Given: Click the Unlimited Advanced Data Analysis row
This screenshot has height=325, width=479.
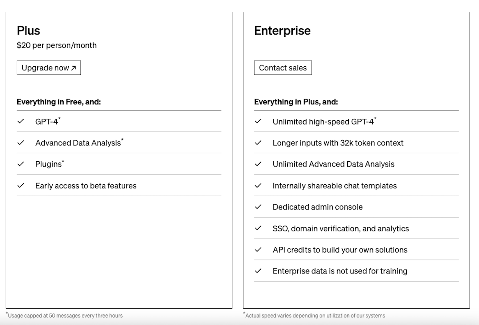Looking at the screenshot, I should pyautogui.click(x=333, y=164).
